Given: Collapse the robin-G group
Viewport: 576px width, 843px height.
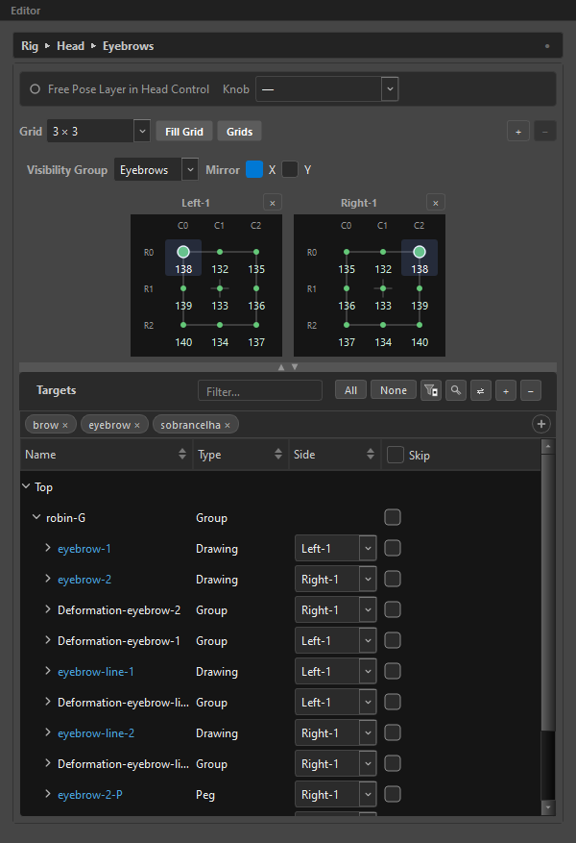Looking at the screenshot, I should click(x=36, y=517).
